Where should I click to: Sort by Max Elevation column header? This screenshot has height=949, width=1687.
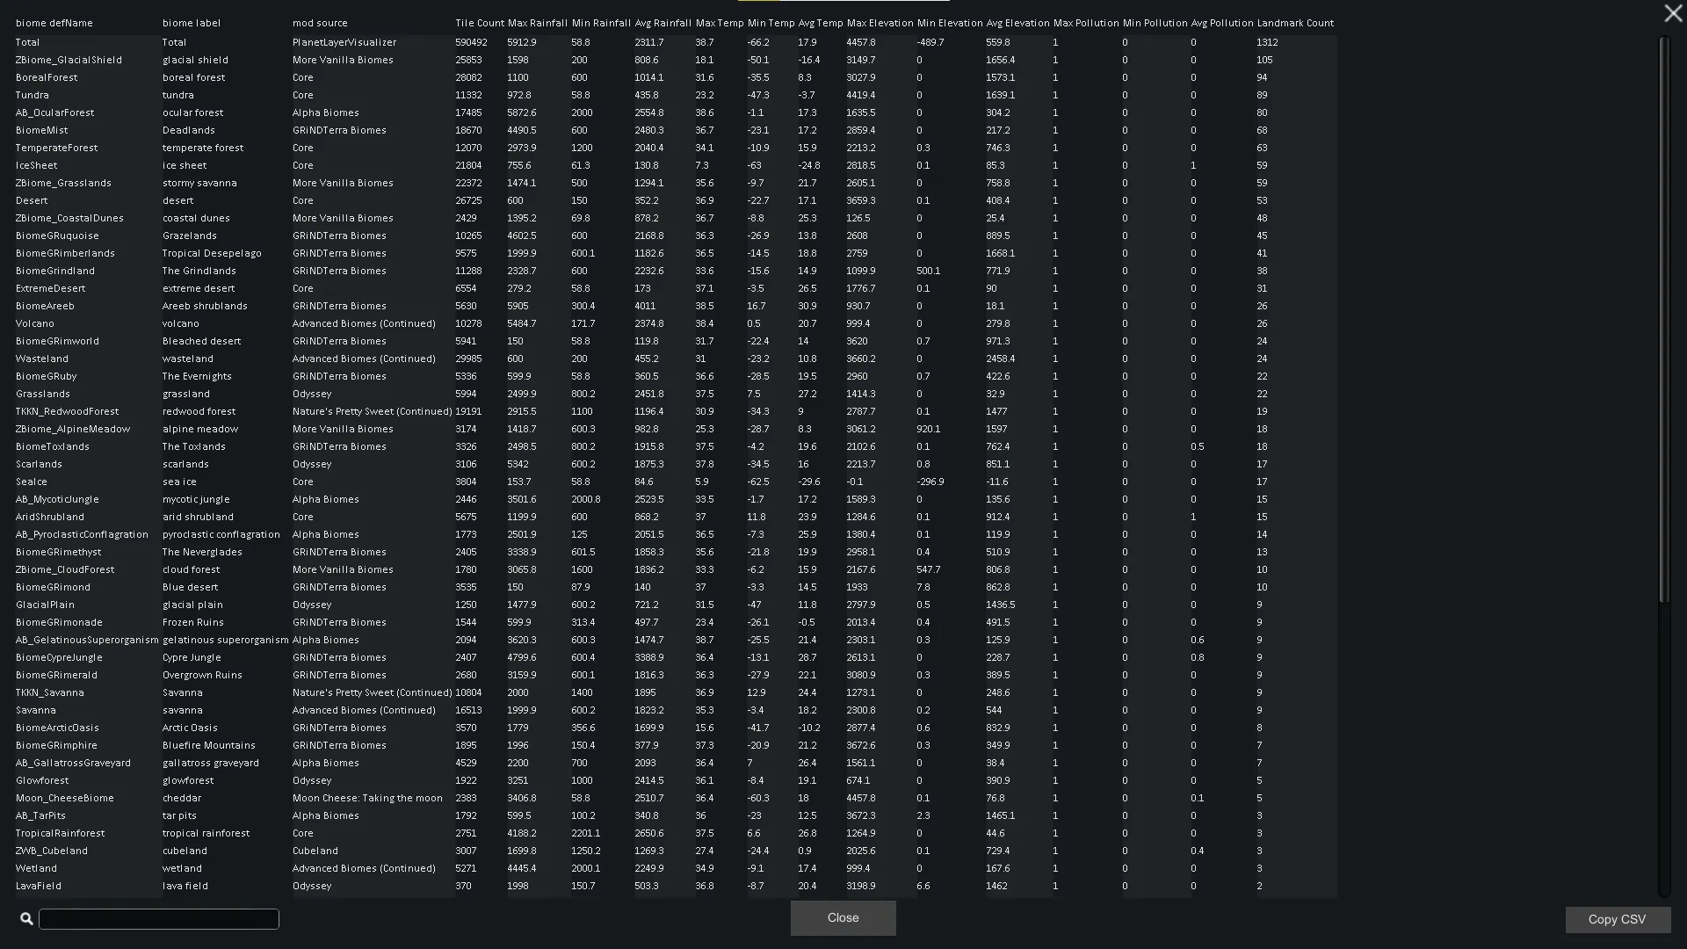click(x=880, y=23)
